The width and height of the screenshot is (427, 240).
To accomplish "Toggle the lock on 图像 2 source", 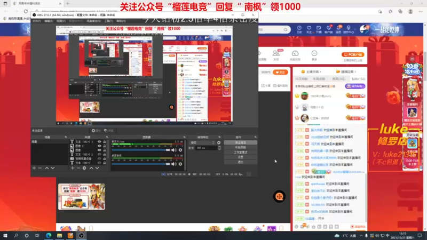I will [x=104, y=146].
